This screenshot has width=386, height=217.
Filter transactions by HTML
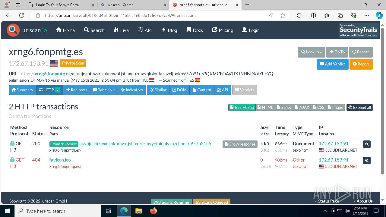pyautogui.click(x=265, y=107)
